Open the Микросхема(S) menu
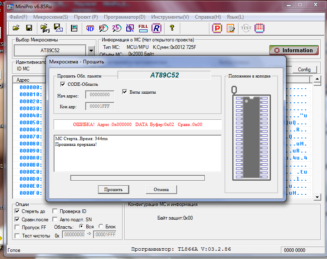The height and width of the screenshot is (259, 327). tap(50, 17)
